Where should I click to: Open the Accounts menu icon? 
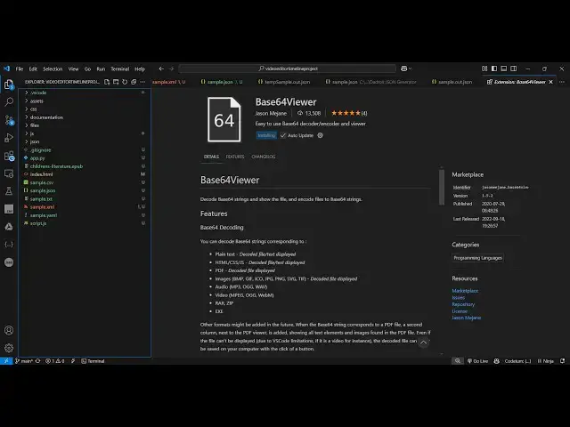[9, 330]
